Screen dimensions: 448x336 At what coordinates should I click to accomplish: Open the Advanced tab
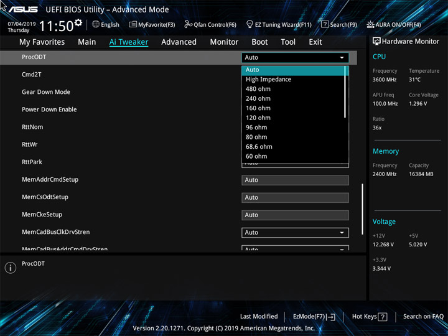click(179, 42)
